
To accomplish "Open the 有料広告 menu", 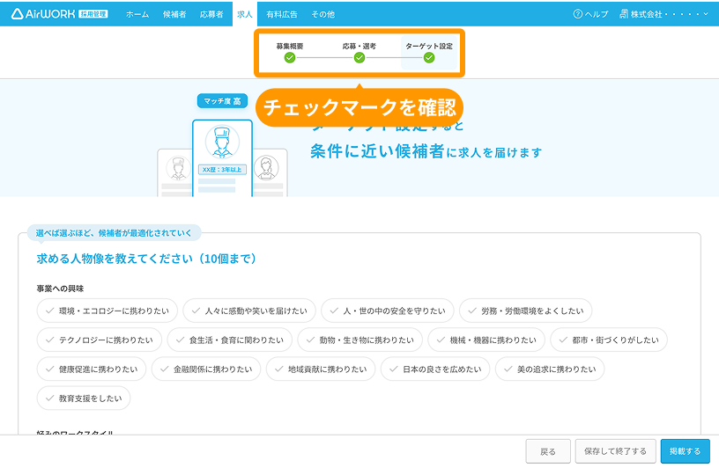I will (x=282, y=14).
